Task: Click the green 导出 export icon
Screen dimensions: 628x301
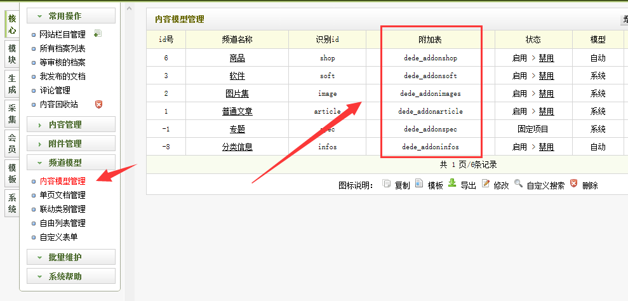Action: tap(452, 184)
